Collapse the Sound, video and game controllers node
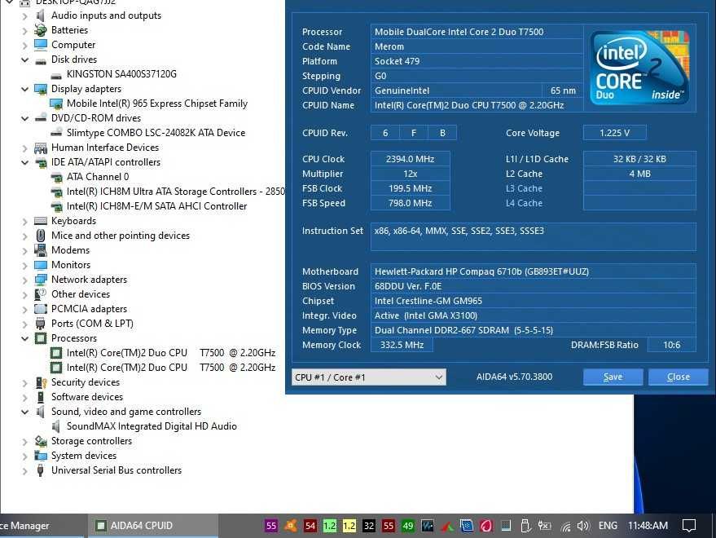Screen dimensions: 716x538 pos(24,412)
